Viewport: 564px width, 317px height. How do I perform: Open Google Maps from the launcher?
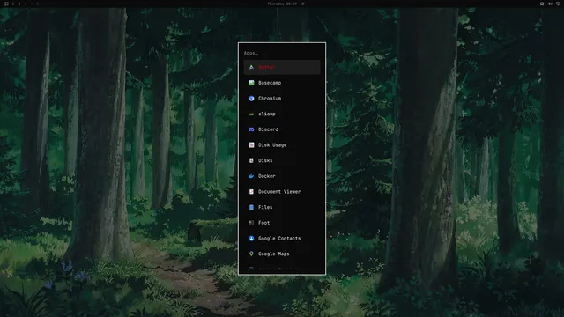click(282, 254)
